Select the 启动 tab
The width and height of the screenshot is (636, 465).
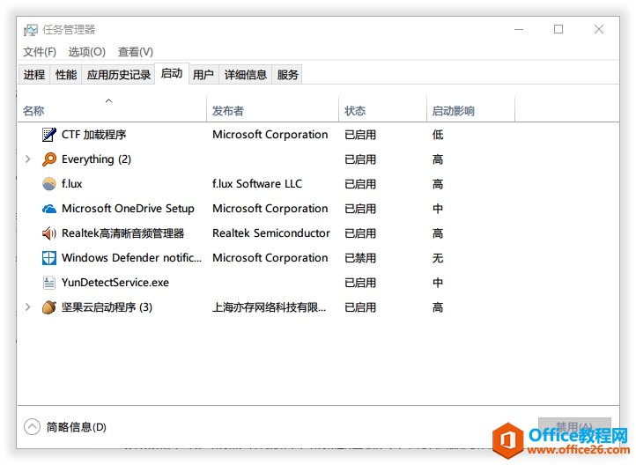[x=172, y=73]
